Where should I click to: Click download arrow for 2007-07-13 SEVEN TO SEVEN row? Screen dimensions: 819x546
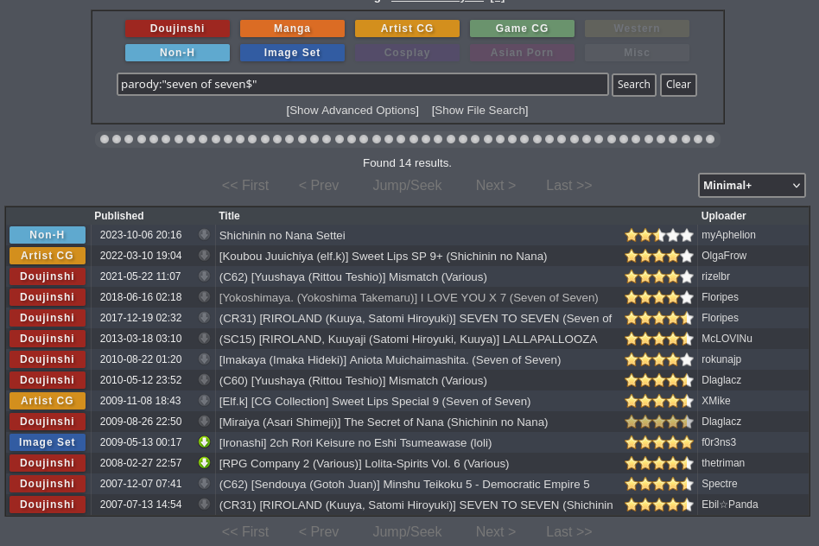[204, 505]
